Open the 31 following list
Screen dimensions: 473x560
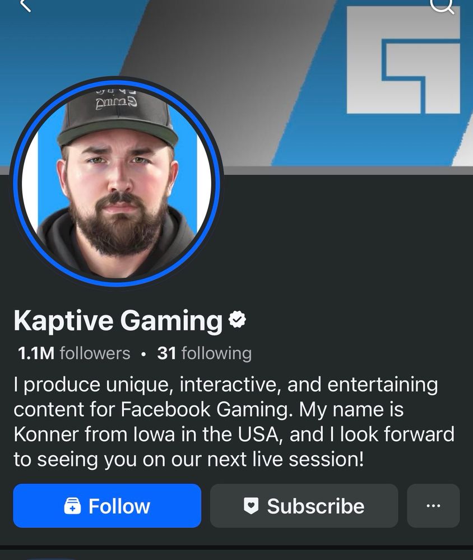click(x=204, y=353)
